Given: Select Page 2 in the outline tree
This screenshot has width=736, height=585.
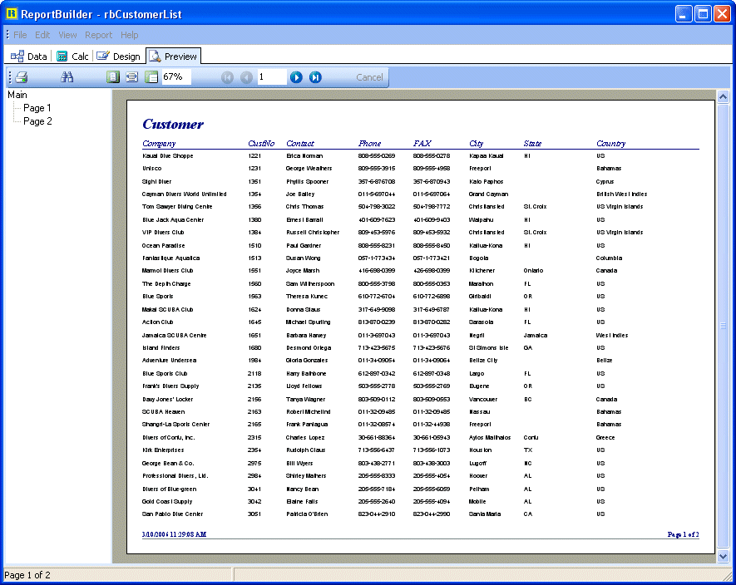Looking at the screenshot, I should tap(37, 121).
